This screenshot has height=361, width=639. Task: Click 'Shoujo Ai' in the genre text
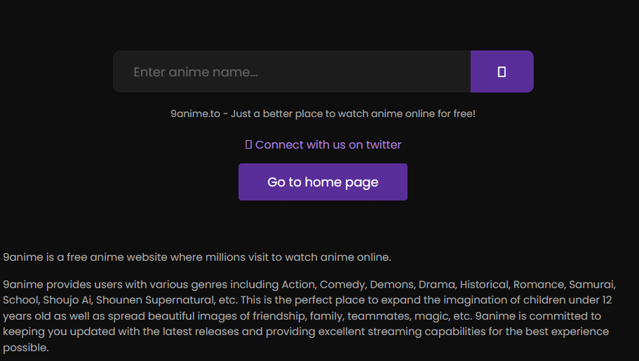tap(68, 300)
